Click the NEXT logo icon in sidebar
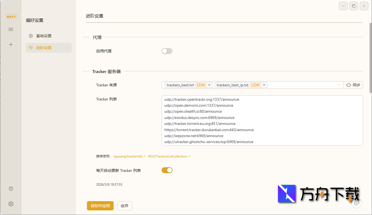Screen dimensions: 372x215 pyautogui.click(x=11, y=17)
